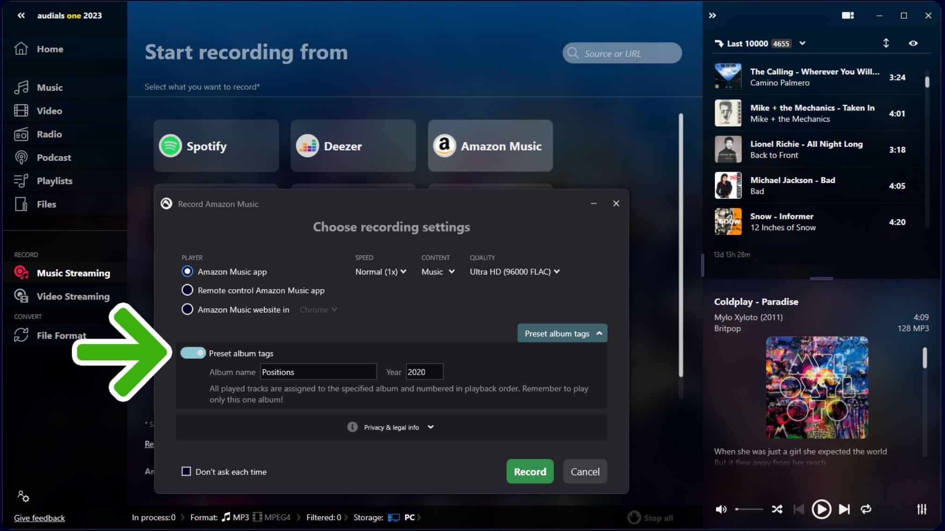945x531 pixels.
Task: Minimize the Record Amazon Music dialog
Action: pos(594,204)
